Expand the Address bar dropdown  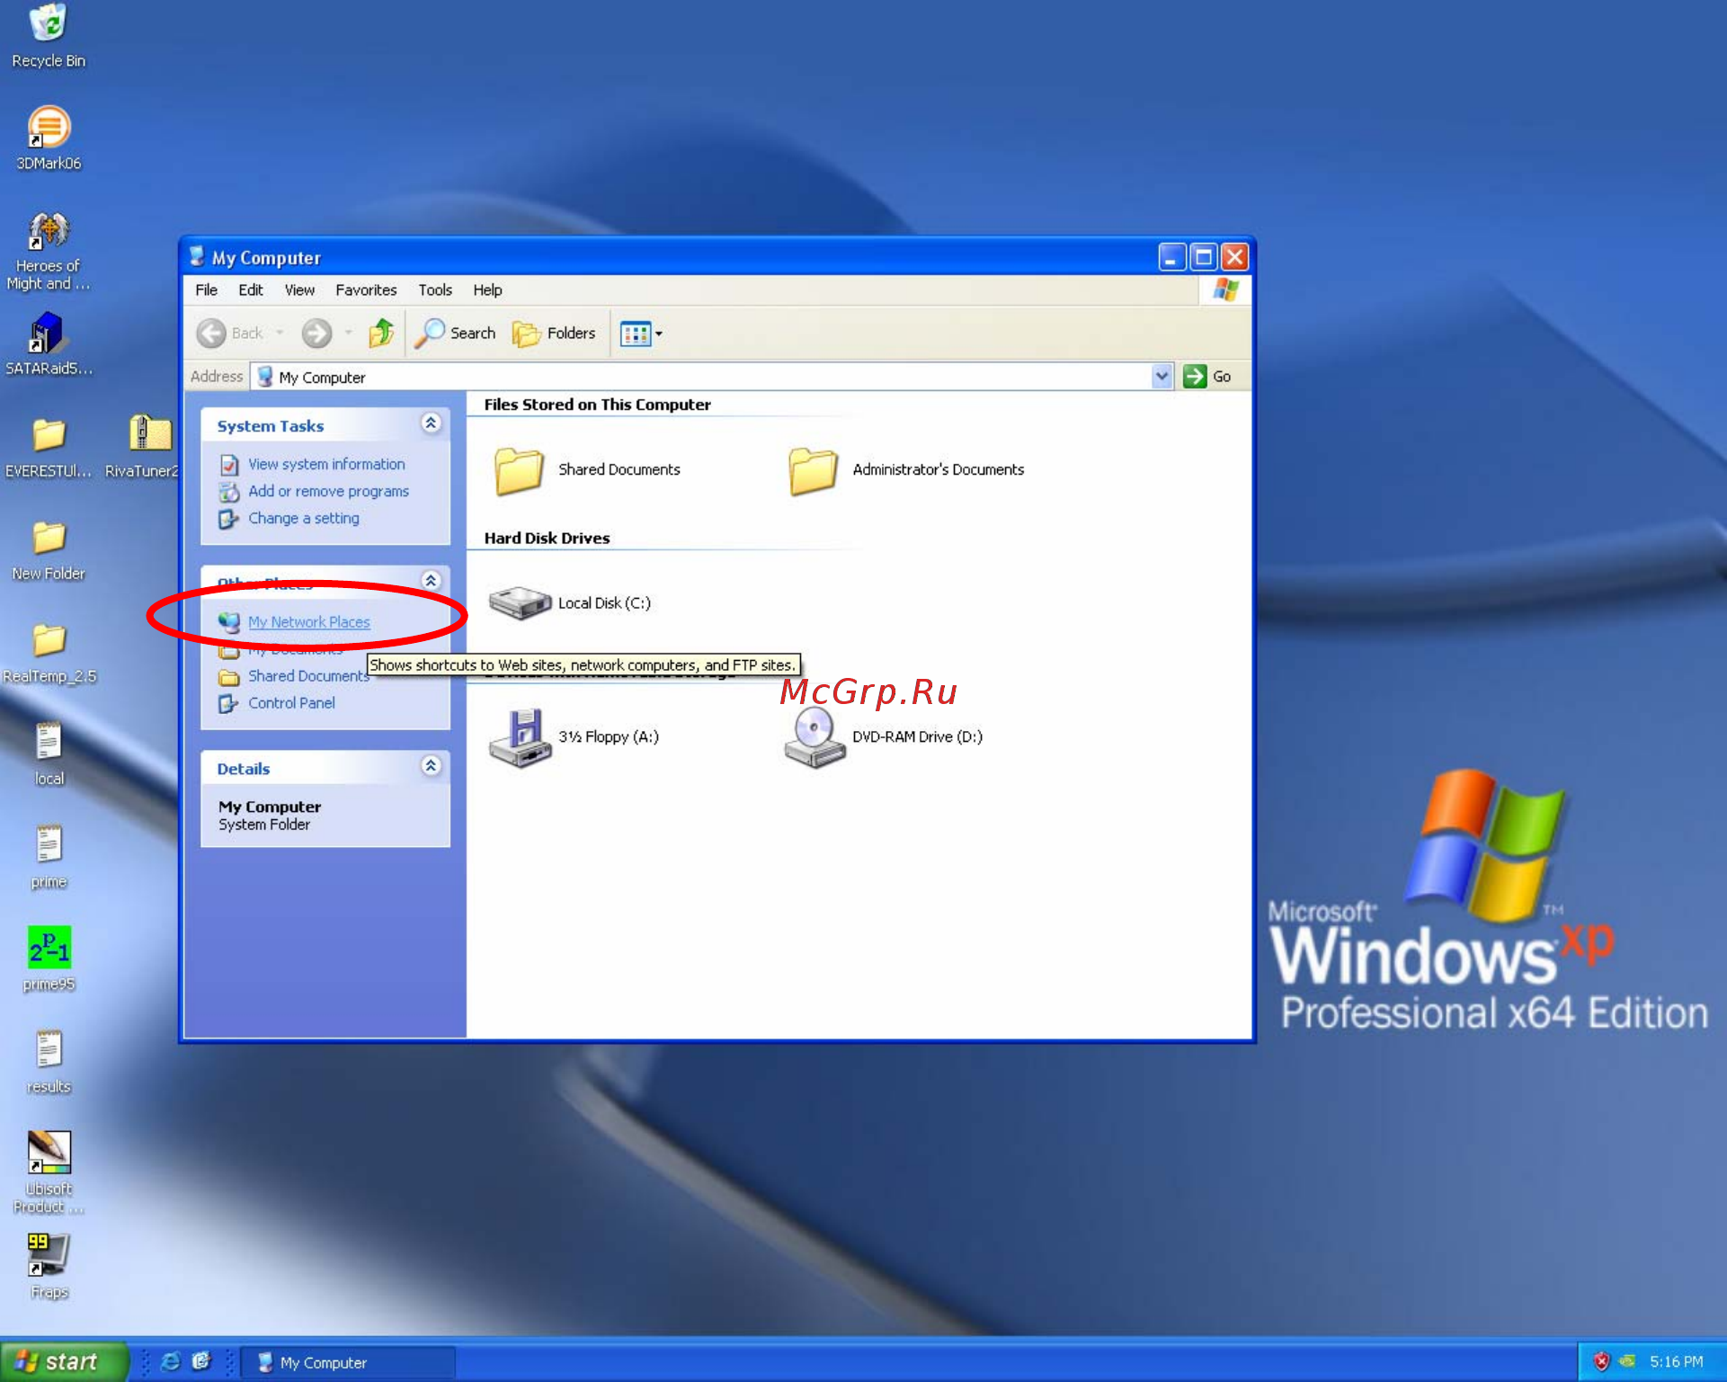pyautogui.click(x=1162, y=377)
